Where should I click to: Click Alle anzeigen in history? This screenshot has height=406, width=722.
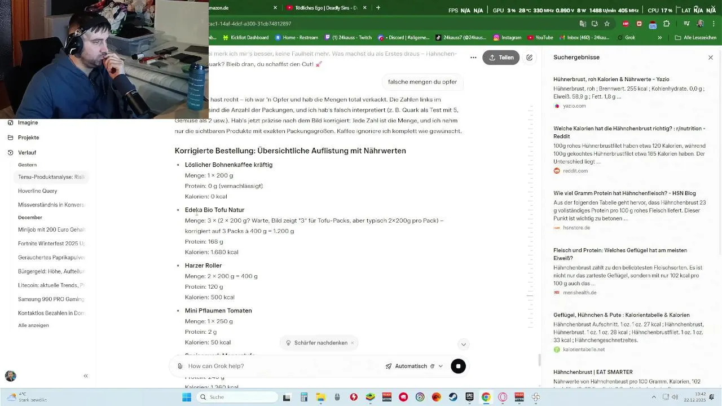tap(33, 325)
